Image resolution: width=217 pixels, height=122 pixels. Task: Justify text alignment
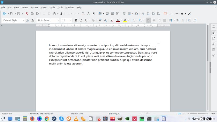pos(164,20)
